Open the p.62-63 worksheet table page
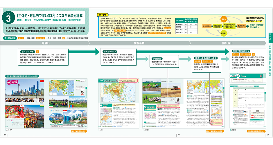The height and width of the screenshot is (145, 273). [x=248, y=106]
